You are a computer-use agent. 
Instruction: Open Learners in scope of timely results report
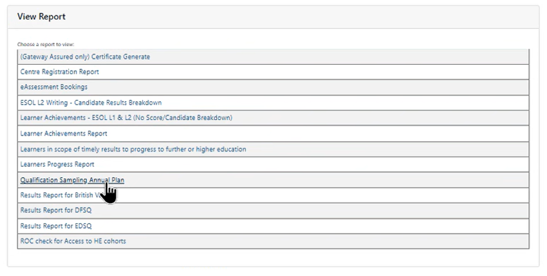pyautogui.click(x=133, y=149)
